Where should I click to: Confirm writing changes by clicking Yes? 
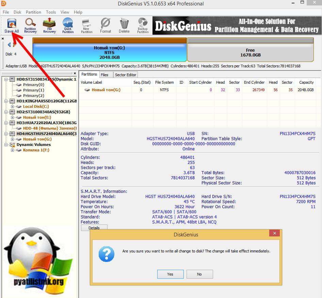pos(170,274)
